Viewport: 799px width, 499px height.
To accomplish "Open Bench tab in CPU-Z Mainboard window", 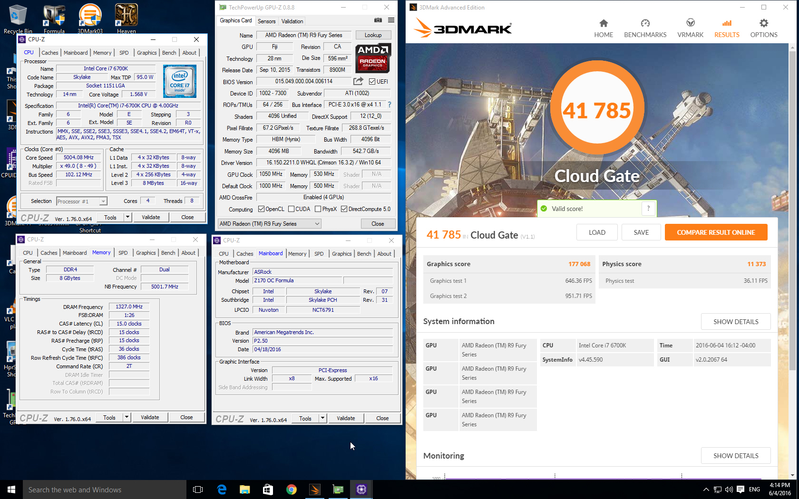I will [364, 254].
